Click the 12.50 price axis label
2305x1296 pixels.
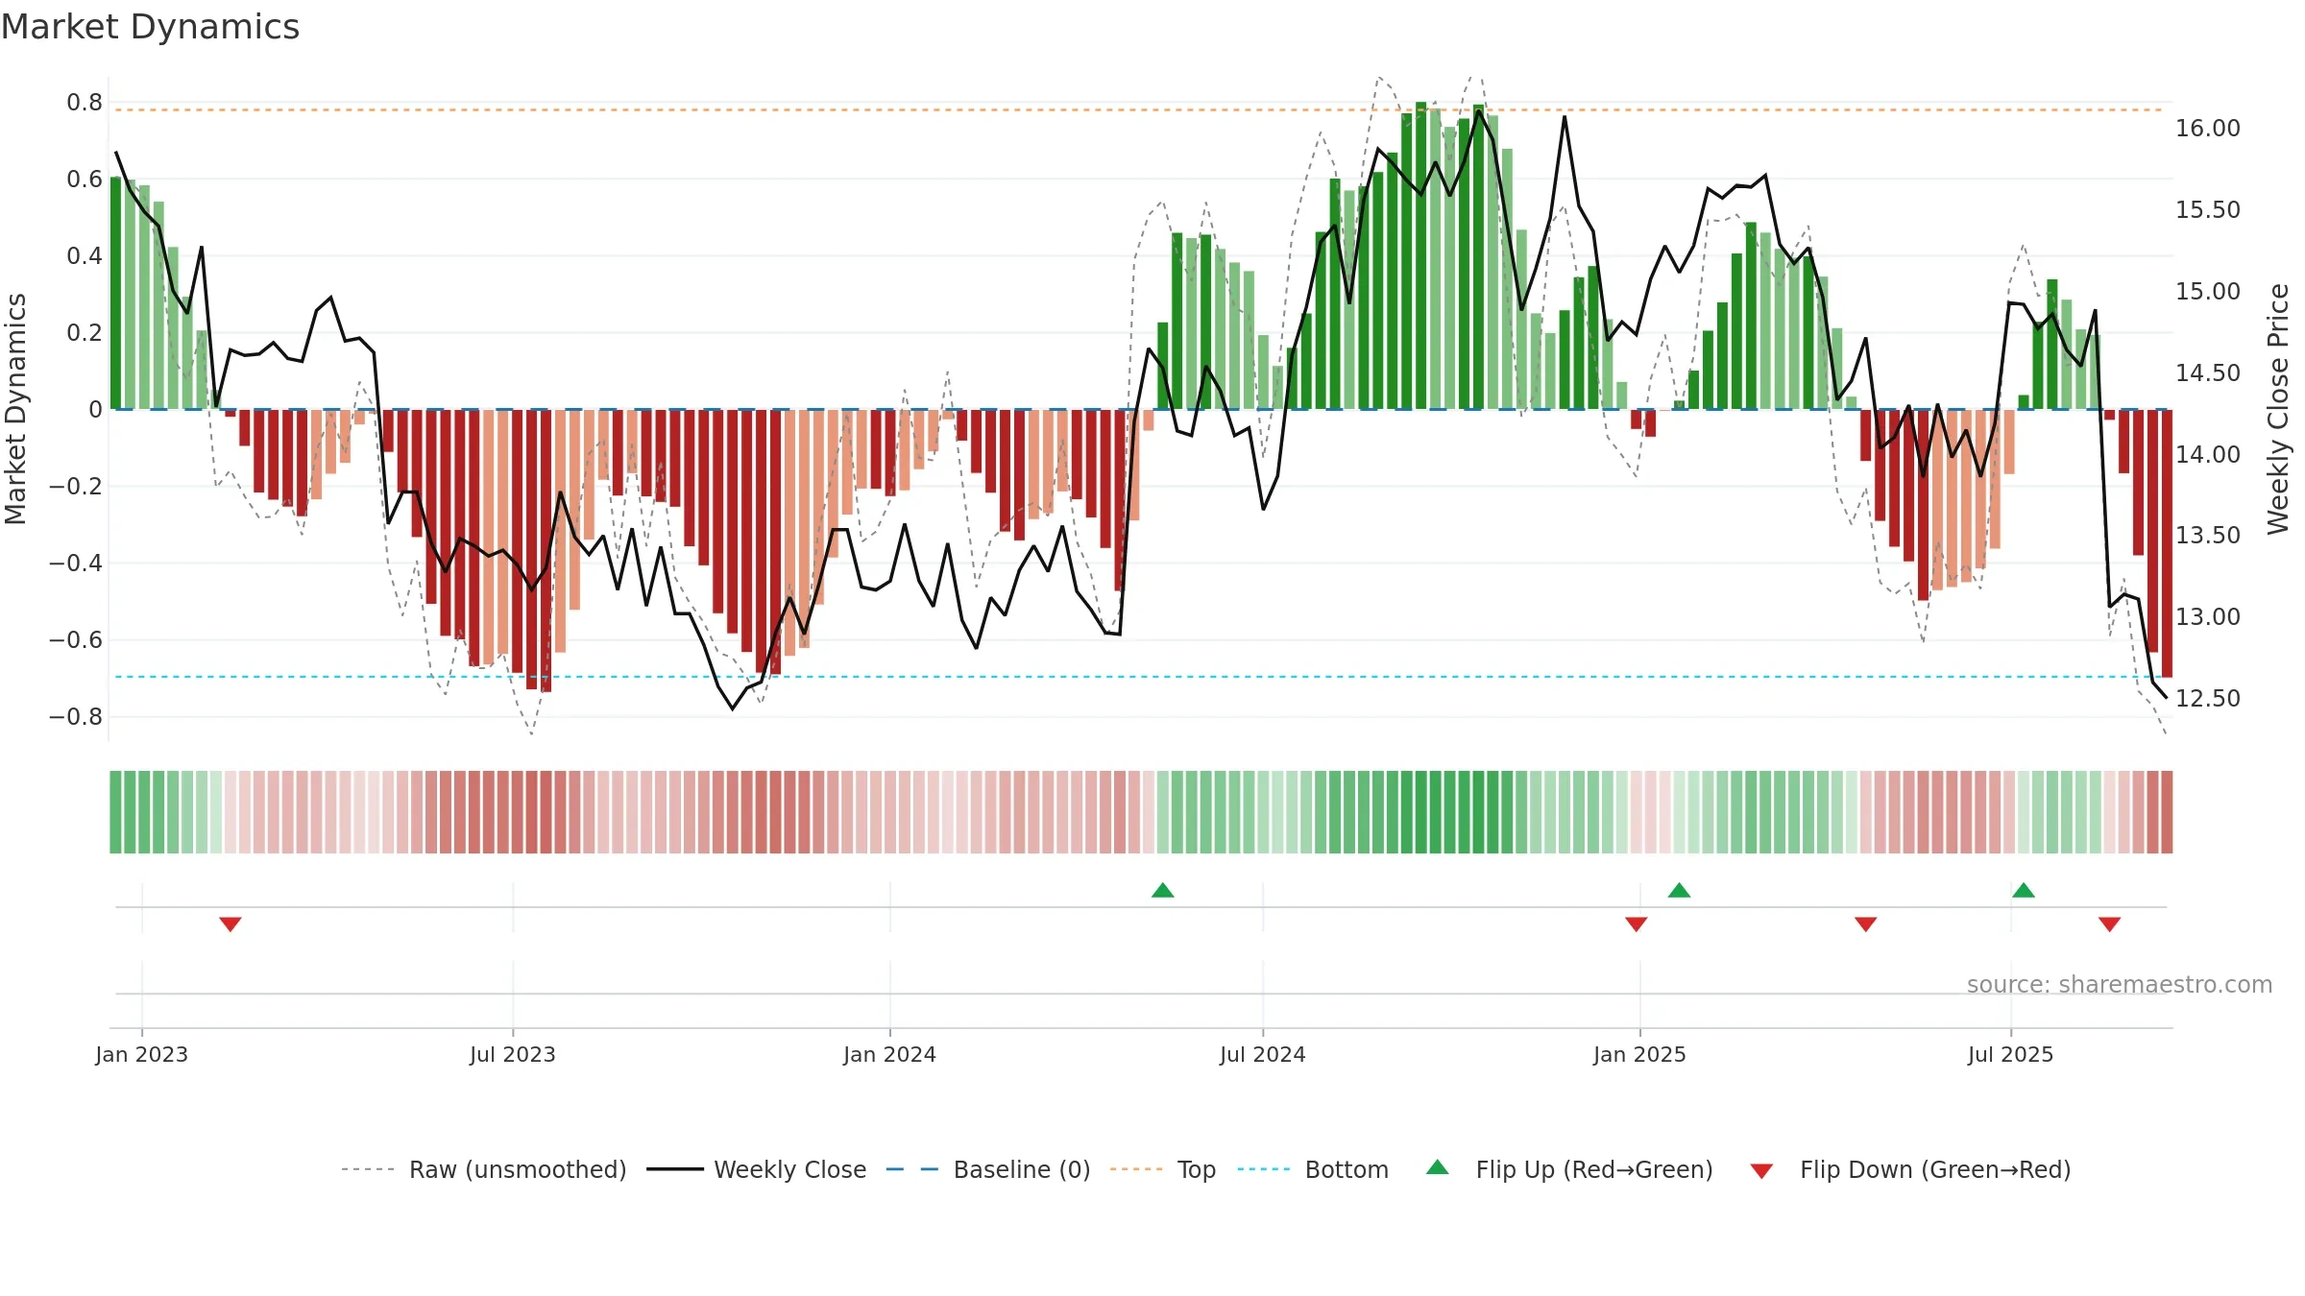pyautogui.click(x=2208, y=699)
